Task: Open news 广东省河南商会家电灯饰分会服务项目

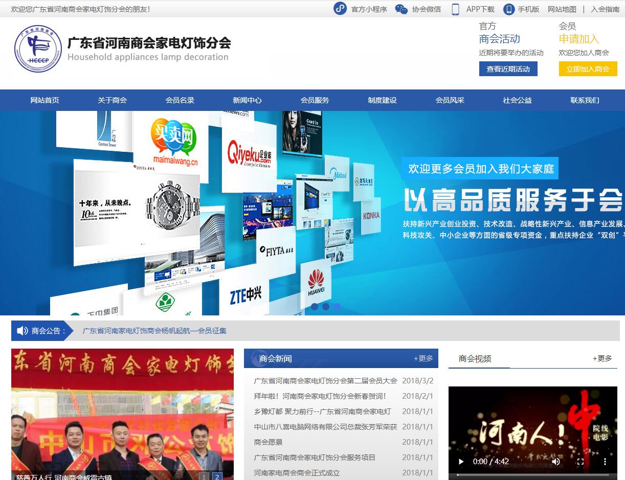Action: tap(315, 458)
